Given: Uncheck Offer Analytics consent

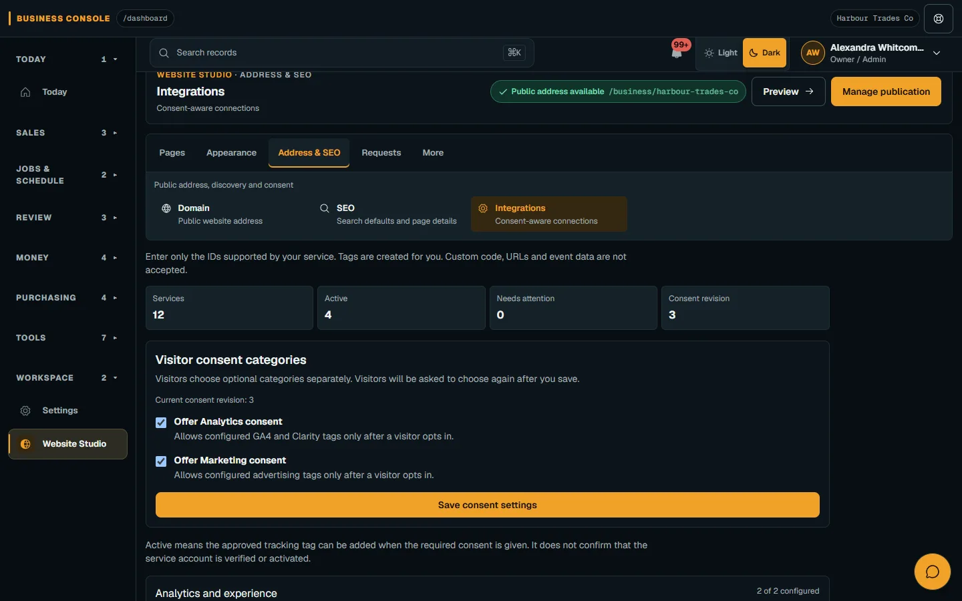Looking at the screenshot, I should 161,422.
